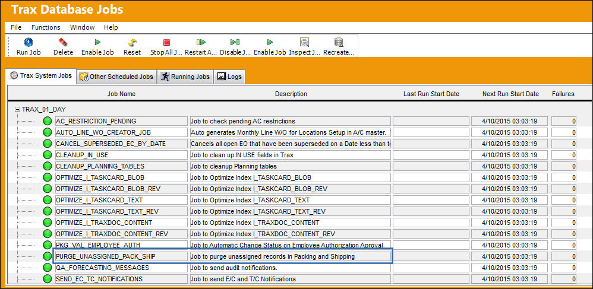This screenshot has height=289, width=593.
Task: Click green status icon for PURGE_UNASSIGNED_PACK_SHIP
Action: tap(48, 256)
